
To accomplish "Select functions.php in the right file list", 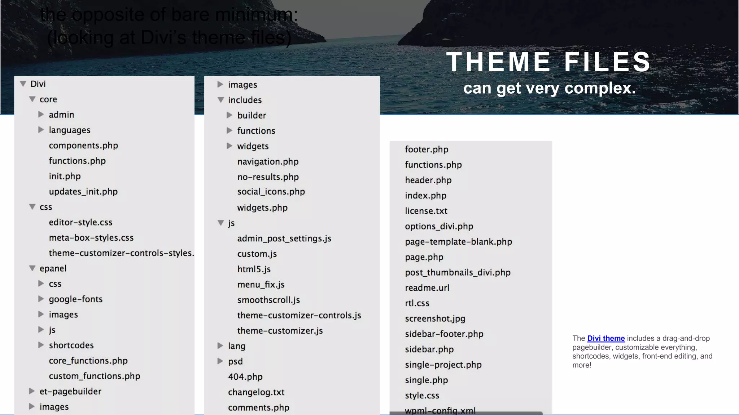I will coord(433,165).
